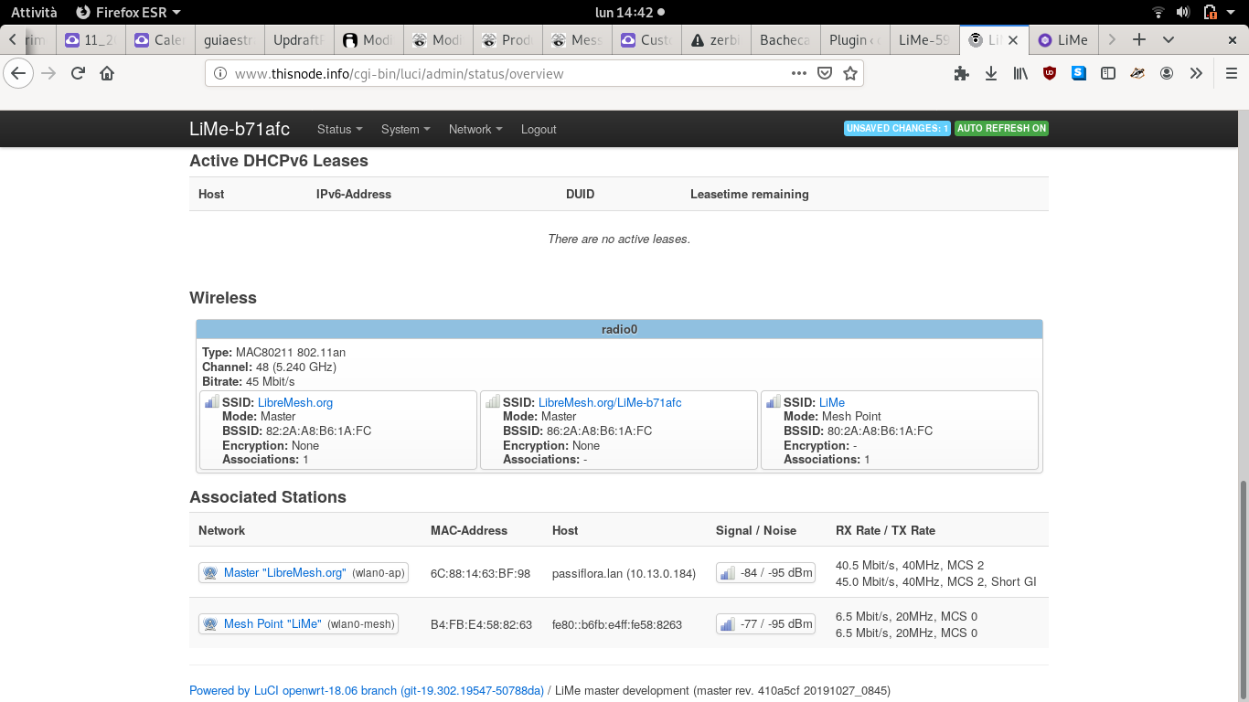
Task: Switch to the Bacheca tab
Action: point(785,40)
